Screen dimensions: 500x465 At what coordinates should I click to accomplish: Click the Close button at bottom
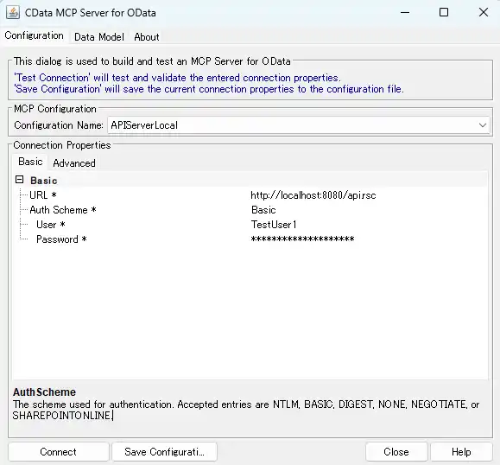[396, 451]
